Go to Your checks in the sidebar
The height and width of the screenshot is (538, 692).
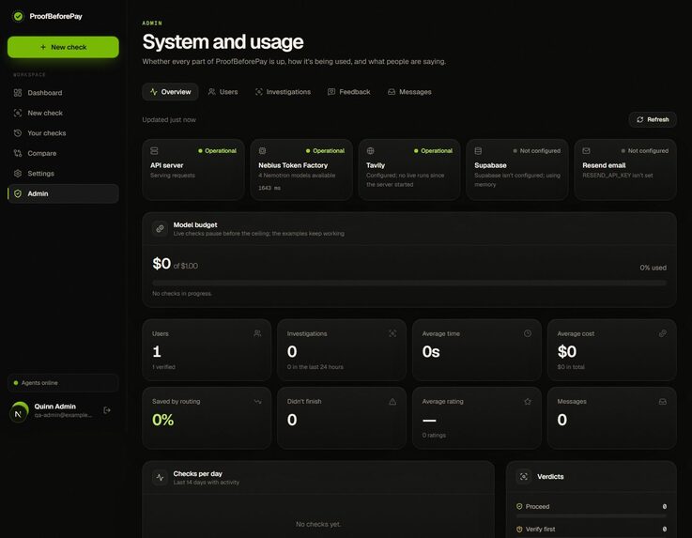tap(63, 132)
